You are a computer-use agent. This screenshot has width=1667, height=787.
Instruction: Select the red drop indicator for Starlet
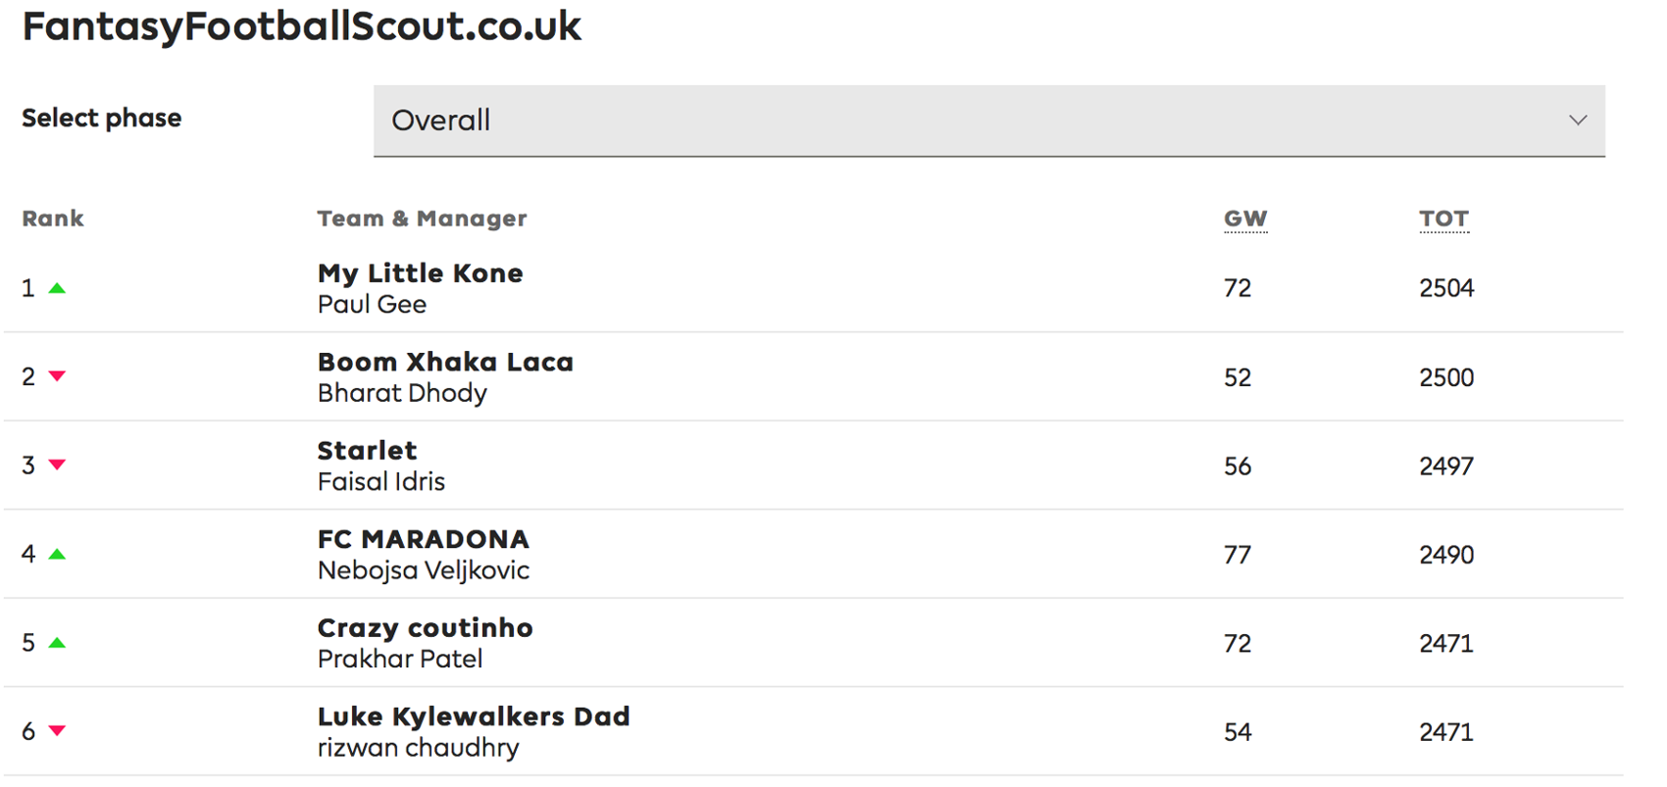pos(57,466)
